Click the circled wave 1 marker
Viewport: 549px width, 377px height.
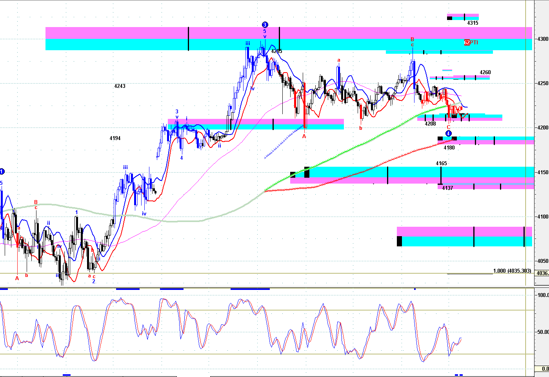click(x=2, y=171)
